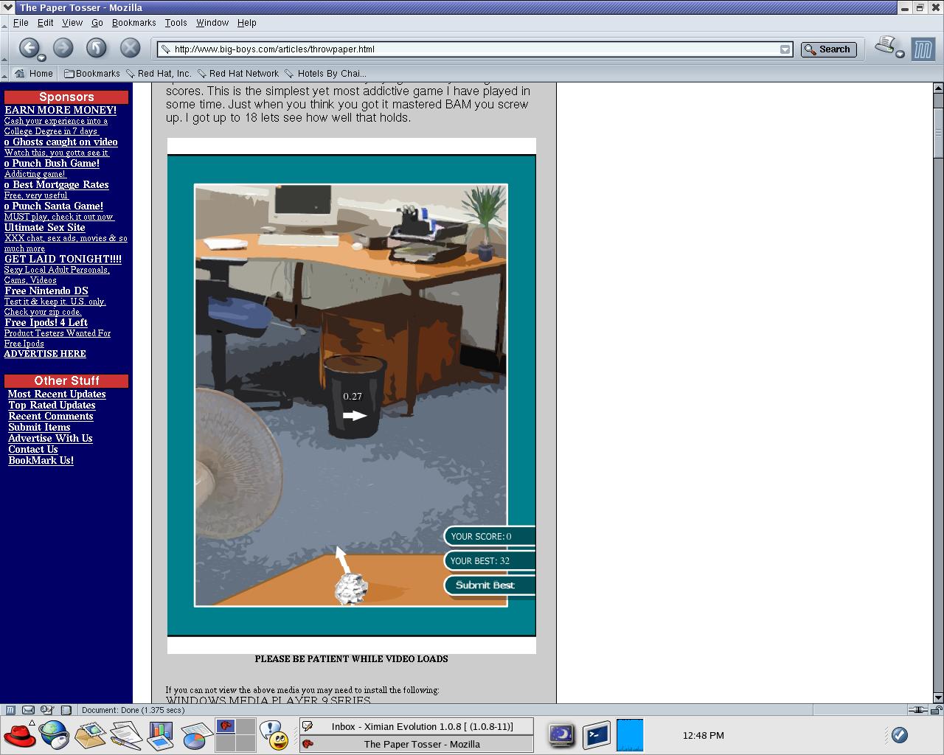Follow the Most Recent Updates link
Image resolution: width=944 pixels, height=755 pixels.
(x=57, y=394)
